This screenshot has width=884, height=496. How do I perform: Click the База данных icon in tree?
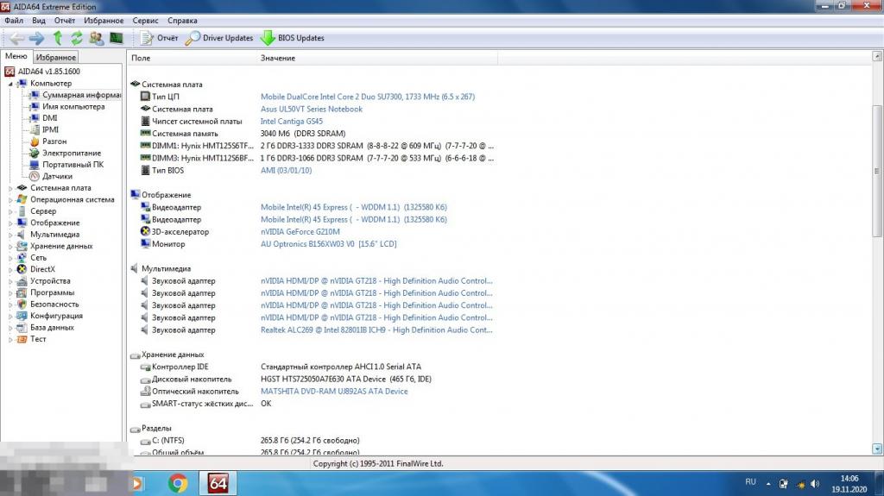pos(22,328)
